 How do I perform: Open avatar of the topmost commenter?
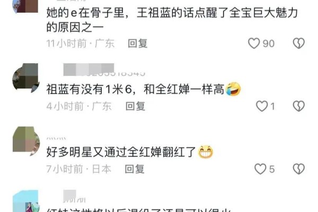pos(25,6)
